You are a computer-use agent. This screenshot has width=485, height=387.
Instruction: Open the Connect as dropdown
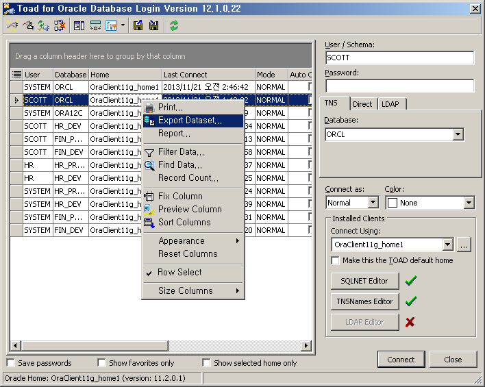pyautogui.click(x=373, y=203)
